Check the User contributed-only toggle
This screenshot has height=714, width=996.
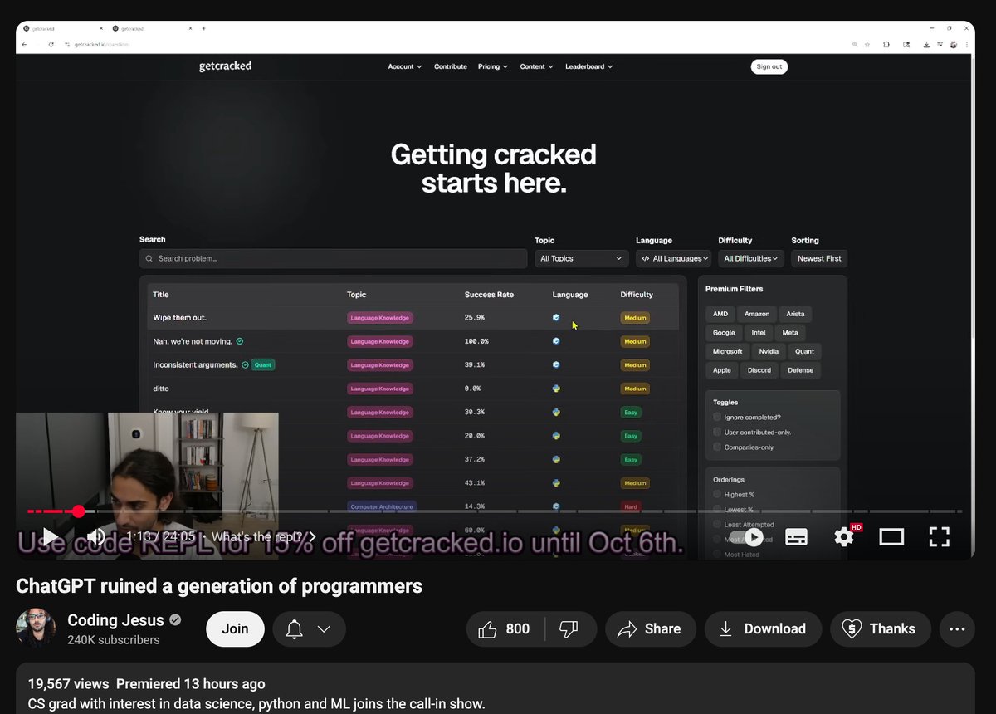(717, 433)
